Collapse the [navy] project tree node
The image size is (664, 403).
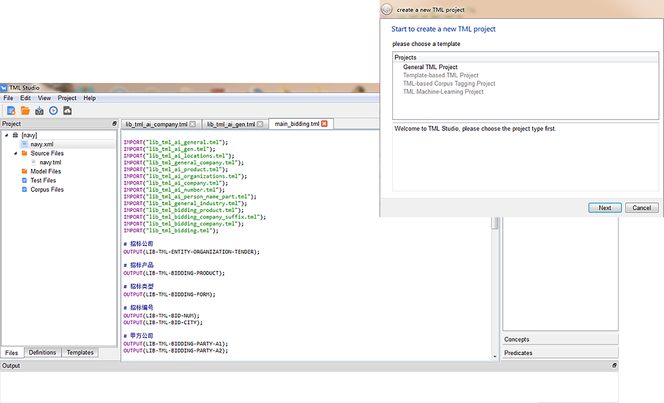[6, 135]
